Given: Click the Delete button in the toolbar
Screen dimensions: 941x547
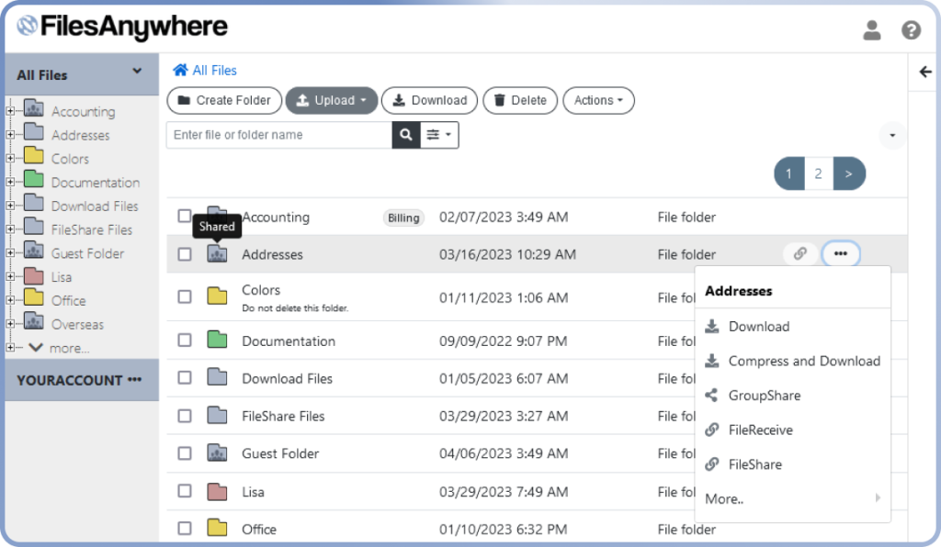Looking at the screenshot, I should 519,100.
